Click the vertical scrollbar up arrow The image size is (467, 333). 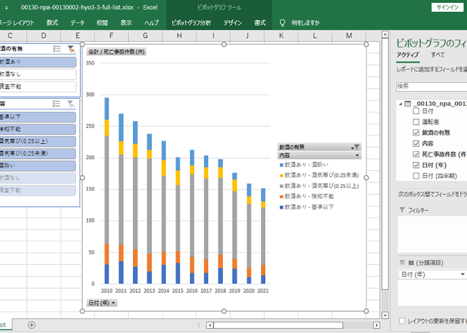[x=385, y=35]
